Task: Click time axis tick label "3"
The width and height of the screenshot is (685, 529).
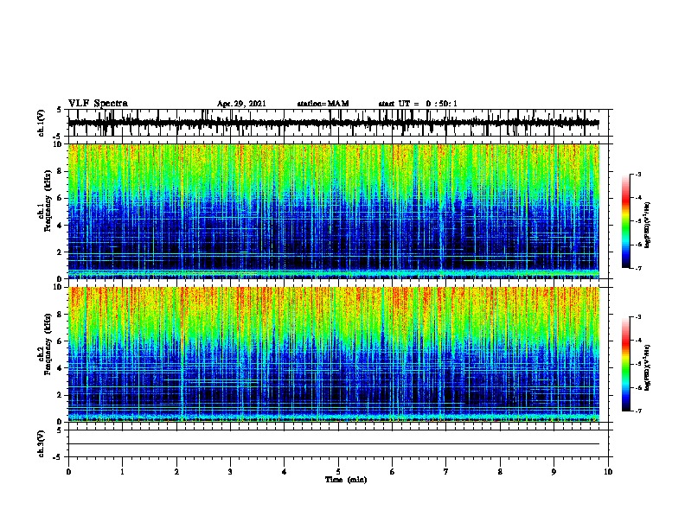Action: click(x=230, y=472)
